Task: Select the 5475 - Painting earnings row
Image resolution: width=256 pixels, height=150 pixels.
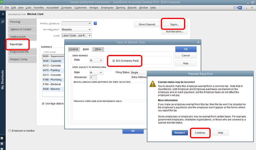Action: [53, 70]
